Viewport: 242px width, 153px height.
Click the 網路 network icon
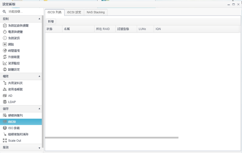(x=5, y=44)
